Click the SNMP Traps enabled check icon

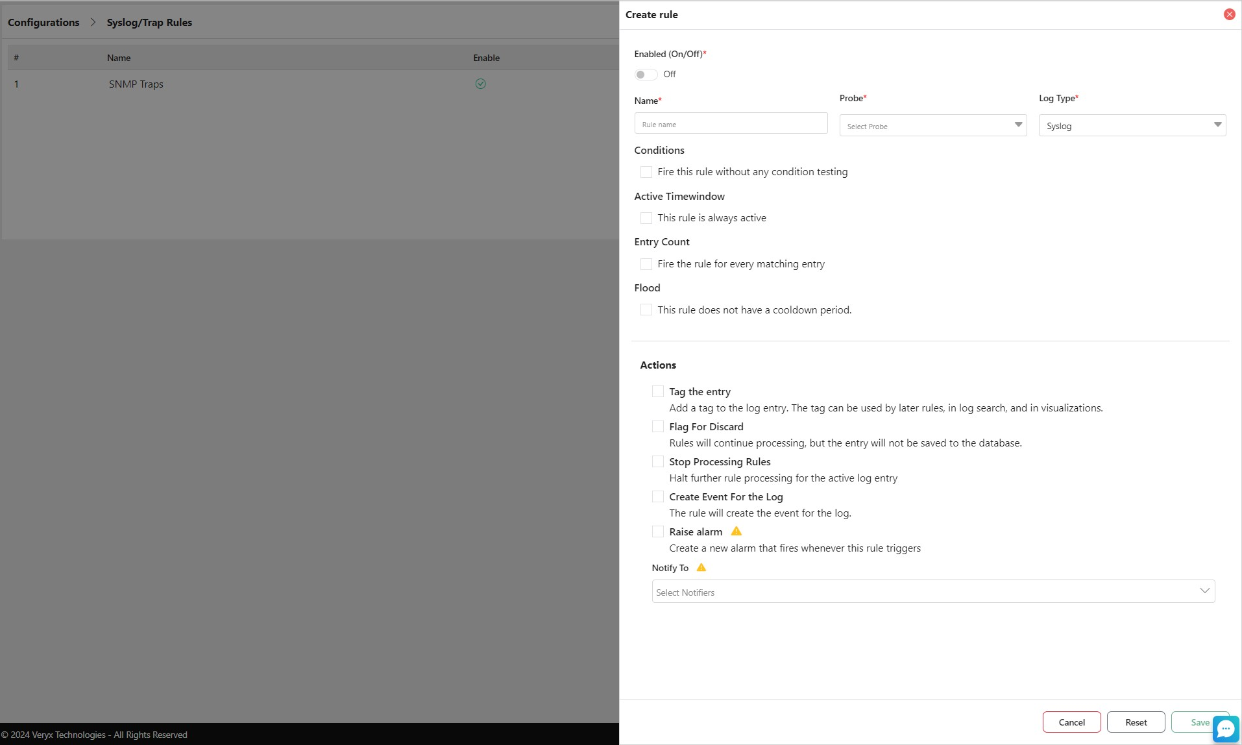[x=480, y=84]
